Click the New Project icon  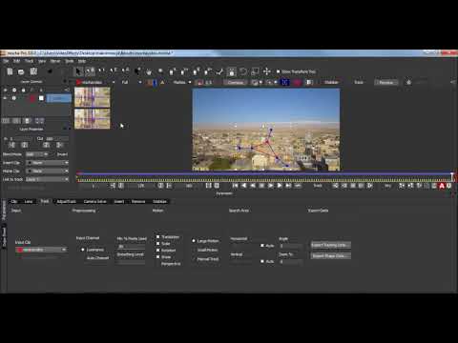[x=10, y=71]
